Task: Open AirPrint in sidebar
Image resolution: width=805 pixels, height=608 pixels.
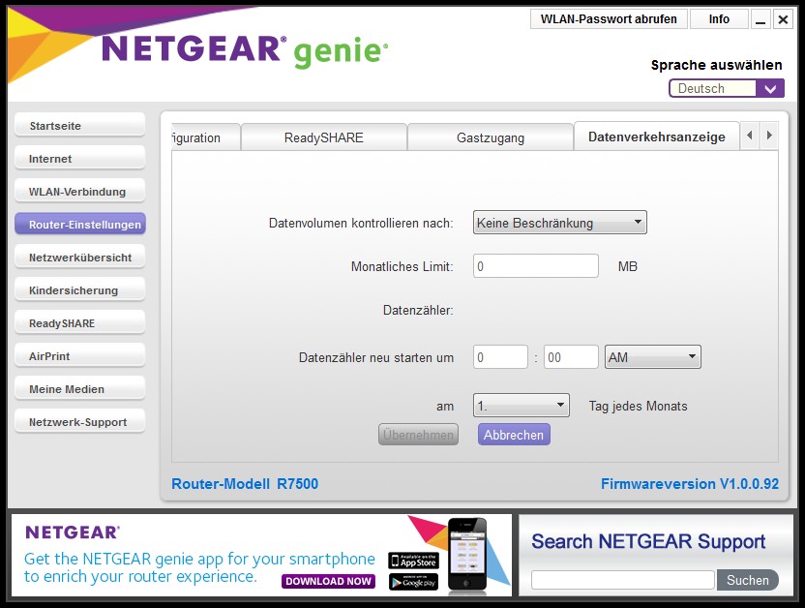Action: [80, 356]
